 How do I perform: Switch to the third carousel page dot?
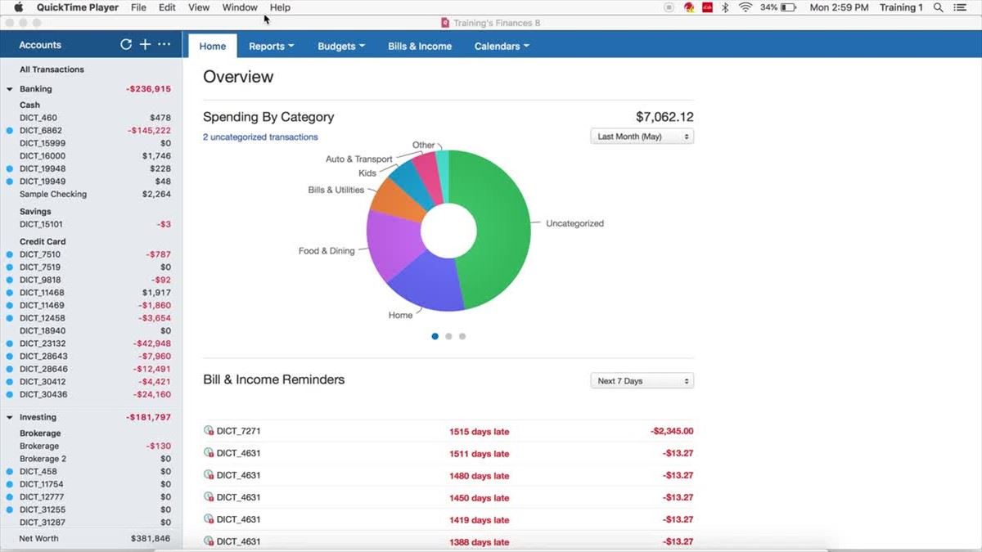click(x=462, y=336)
